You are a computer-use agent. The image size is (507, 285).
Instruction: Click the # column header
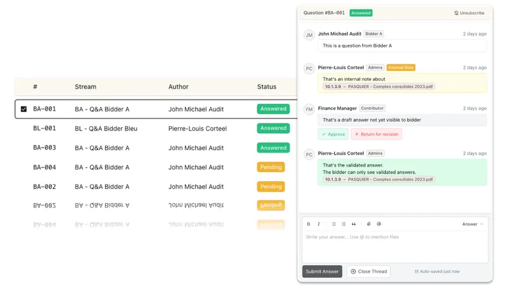[35, 87]
